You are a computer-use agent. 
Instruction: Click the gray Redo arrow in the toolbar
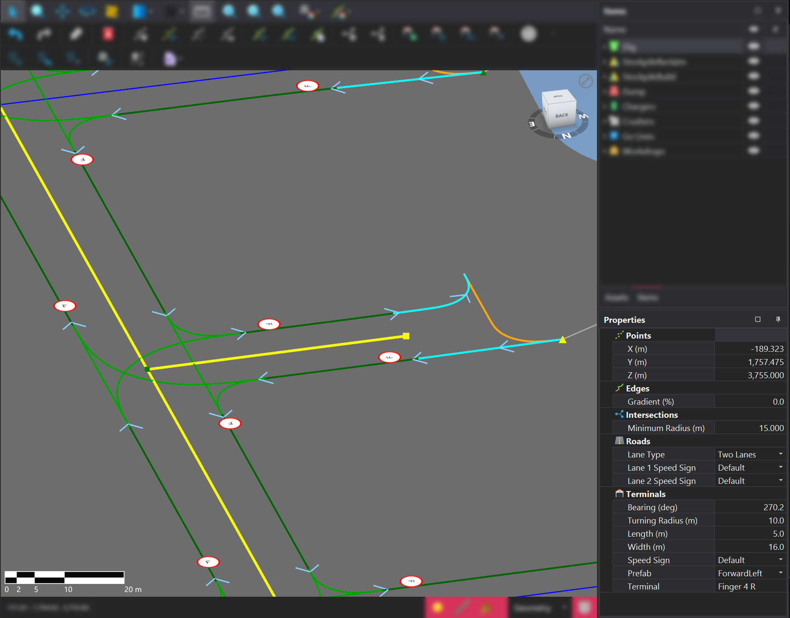pyautogui.click(x=44, y=34)
